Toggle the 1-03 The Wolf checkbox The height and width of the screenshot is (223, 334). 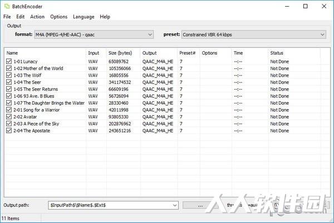[9, 75]
